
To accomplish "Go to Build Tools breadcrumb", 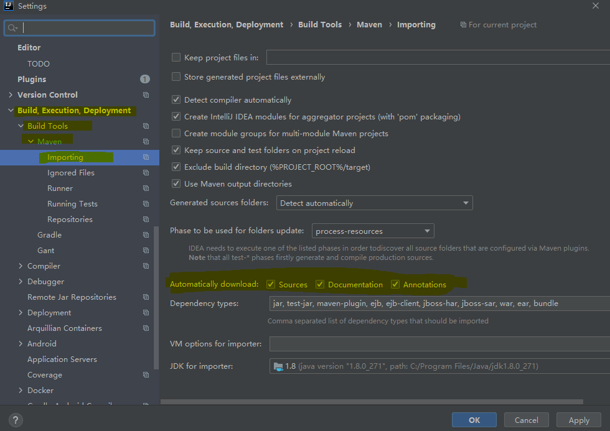I will [x=320, y=24].
